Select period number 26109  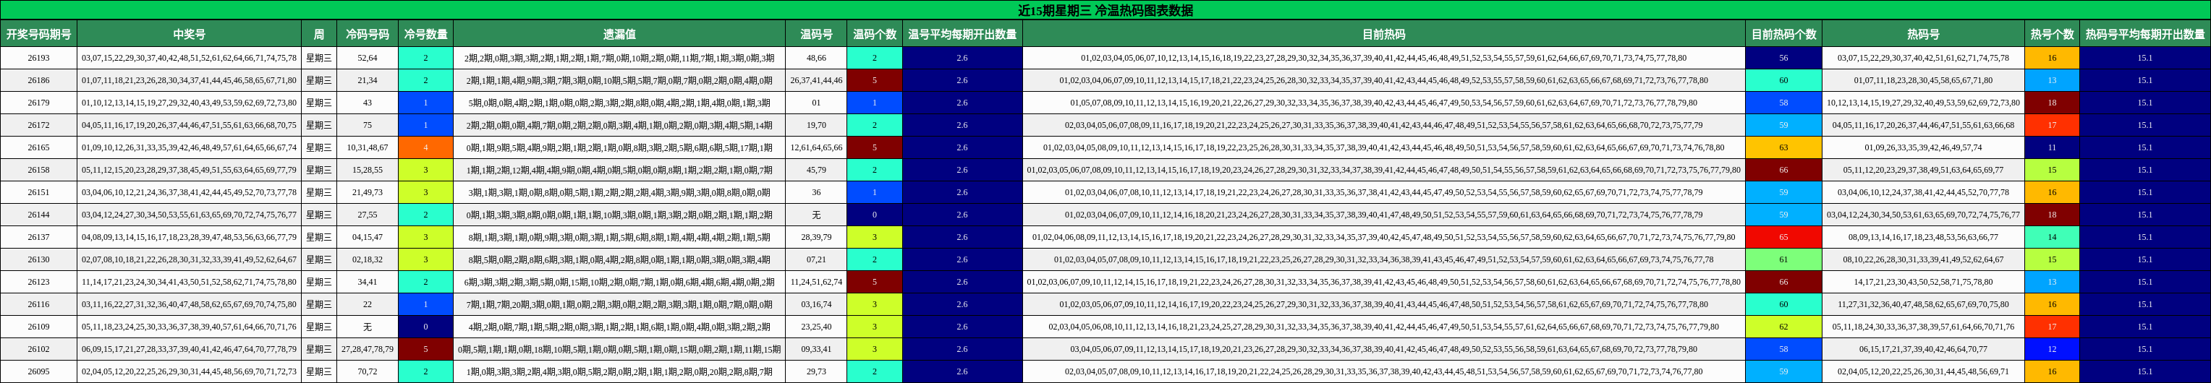click(x=38, y=327)
